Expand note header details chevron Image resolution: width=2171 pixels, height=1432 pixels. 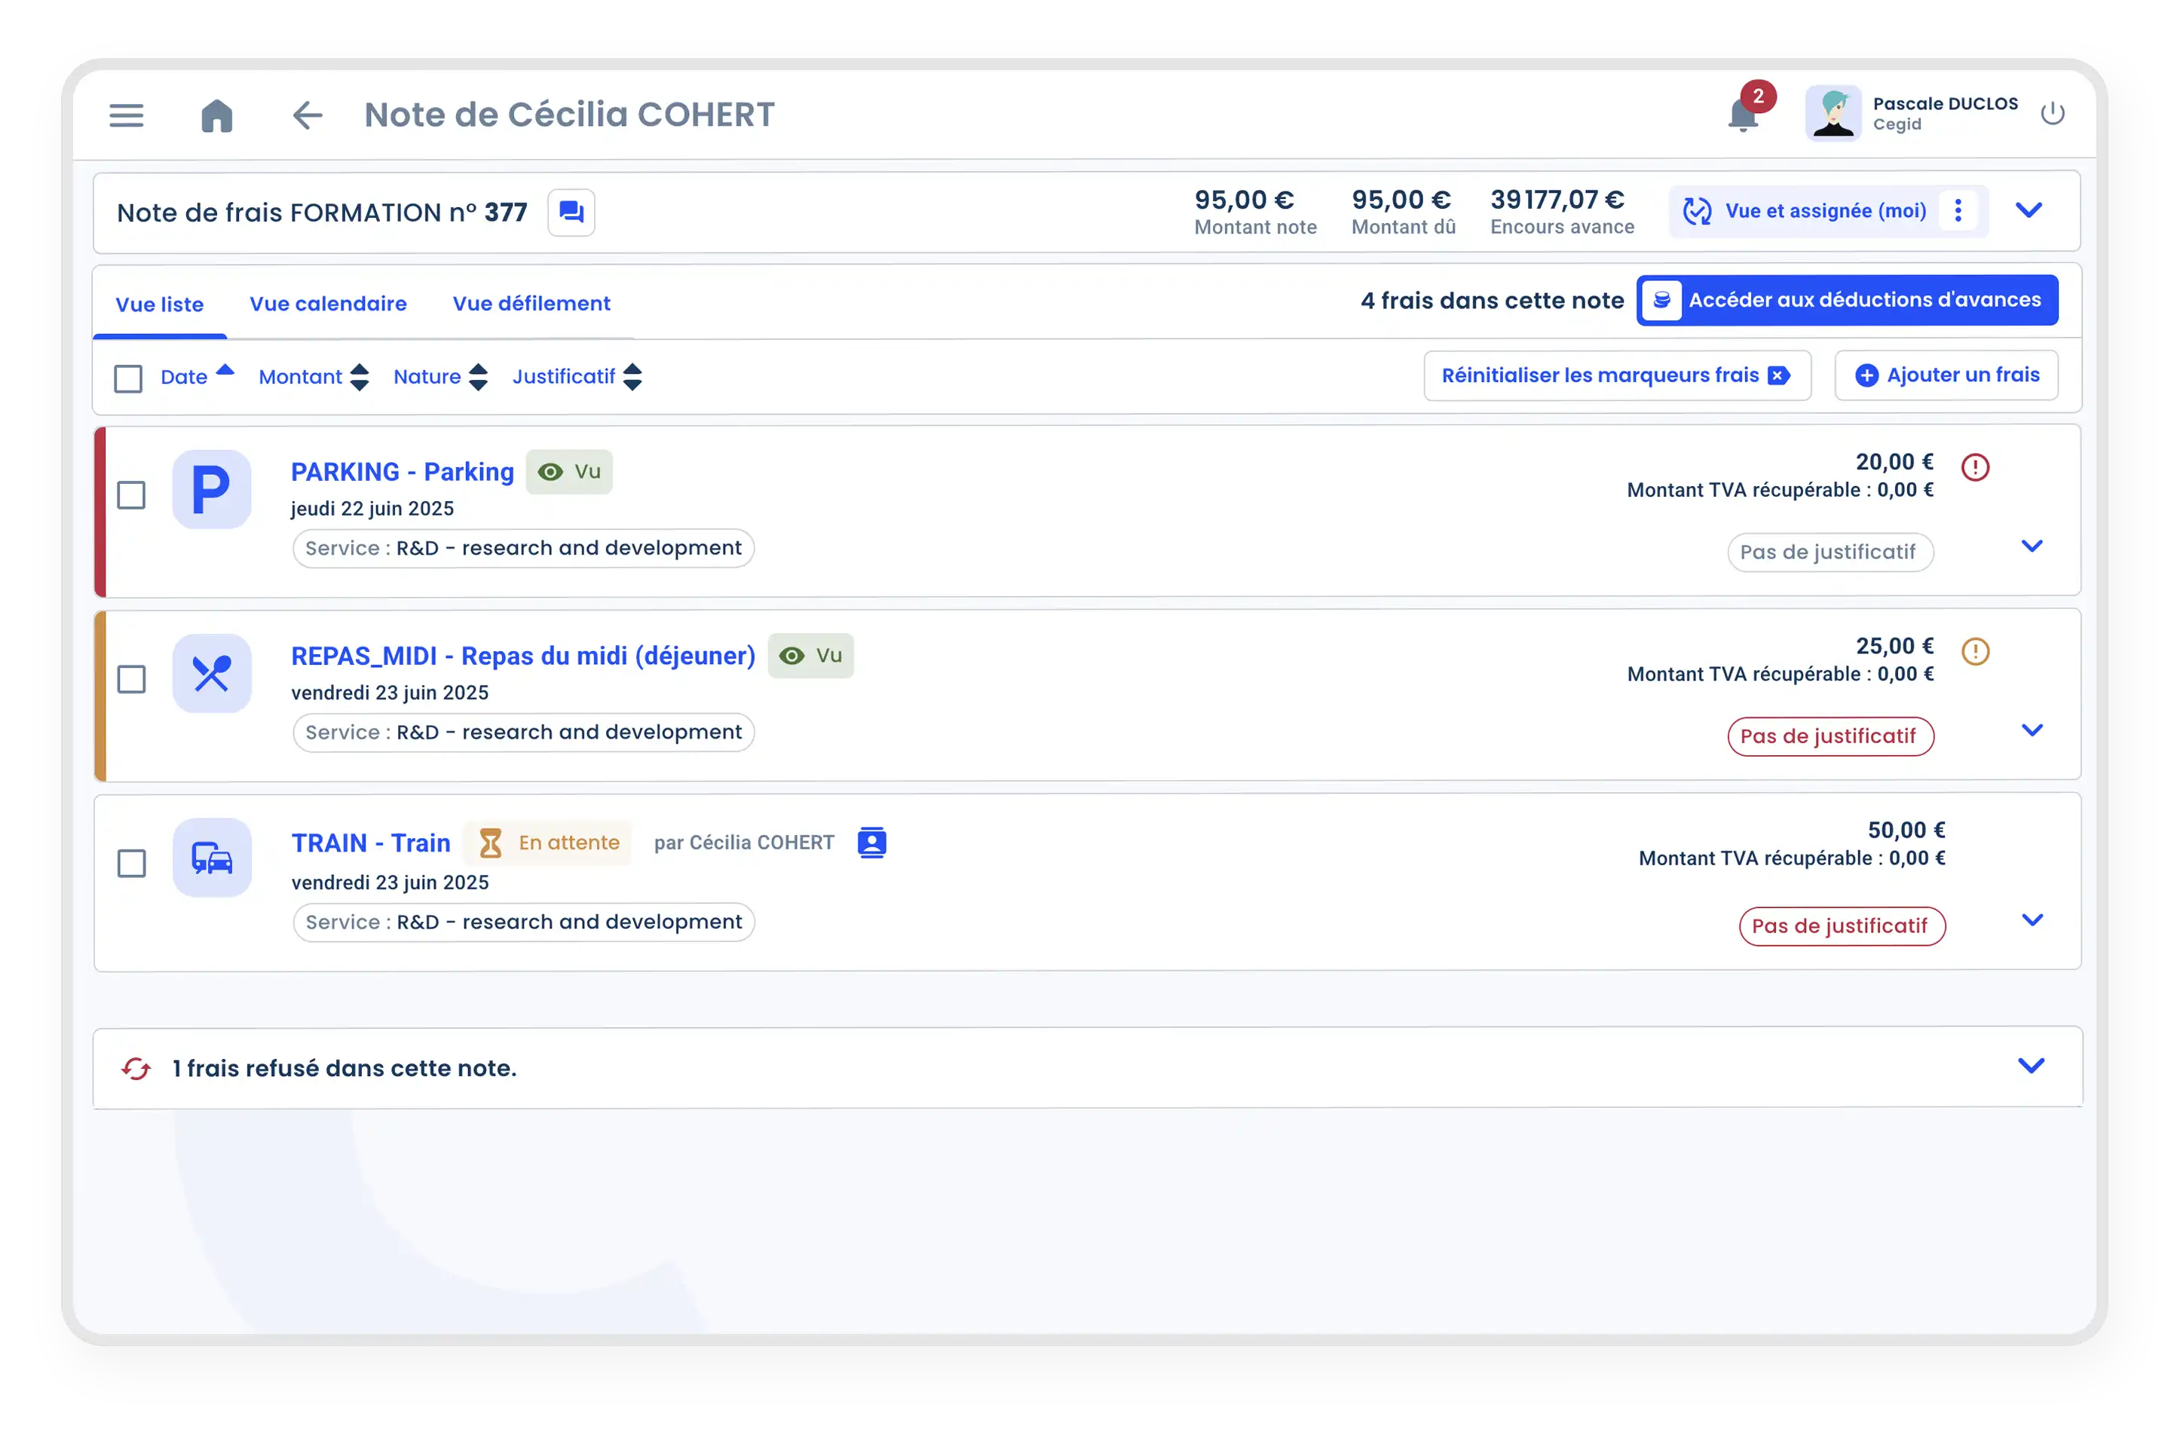click(x=2029, y=211)
